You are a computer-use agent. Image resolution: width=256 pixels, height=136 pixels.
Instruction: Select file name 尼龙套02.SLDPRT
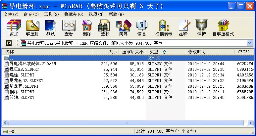26,80
